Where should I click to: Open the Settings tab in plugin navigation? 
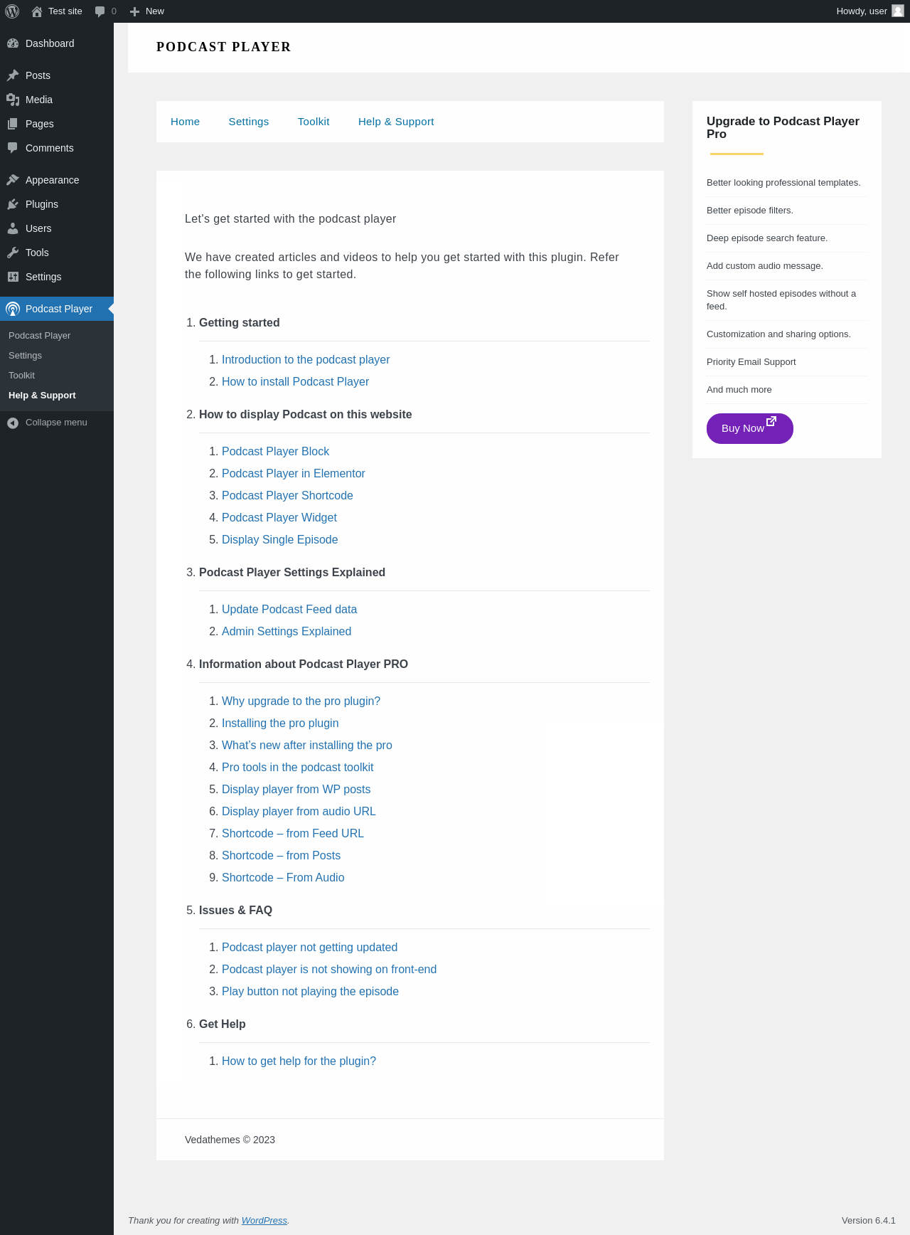click(249, 122)
